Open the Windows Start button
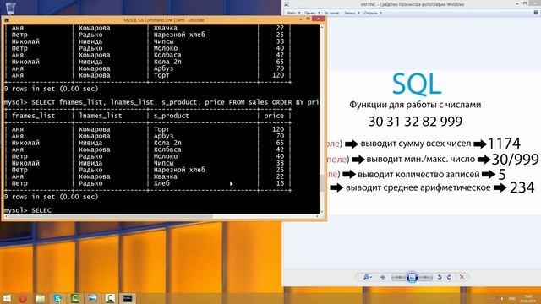This screenshot has height=304, width=541. pyautogui.click(x=7, y=298)
